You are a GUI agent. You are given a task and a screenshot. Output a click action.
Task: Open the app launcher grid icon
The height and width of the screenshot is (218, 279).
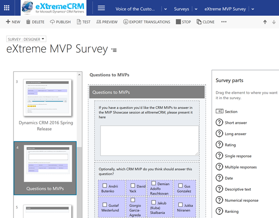[x=7, y=8]
